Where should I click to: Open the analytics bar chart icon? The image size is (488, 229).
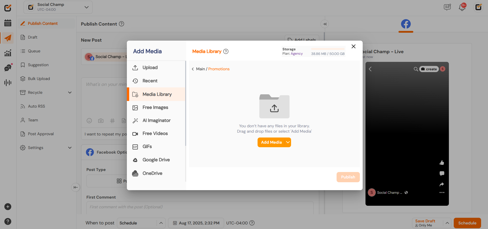(x=8, y=53)
